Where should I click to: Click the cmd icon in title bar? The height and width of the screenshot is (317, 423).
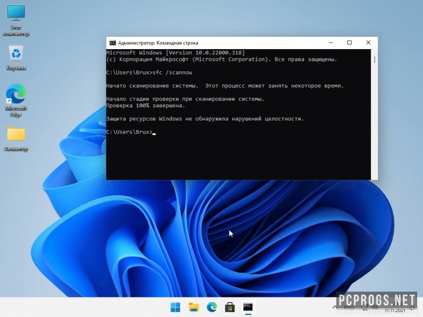(113, 43)
